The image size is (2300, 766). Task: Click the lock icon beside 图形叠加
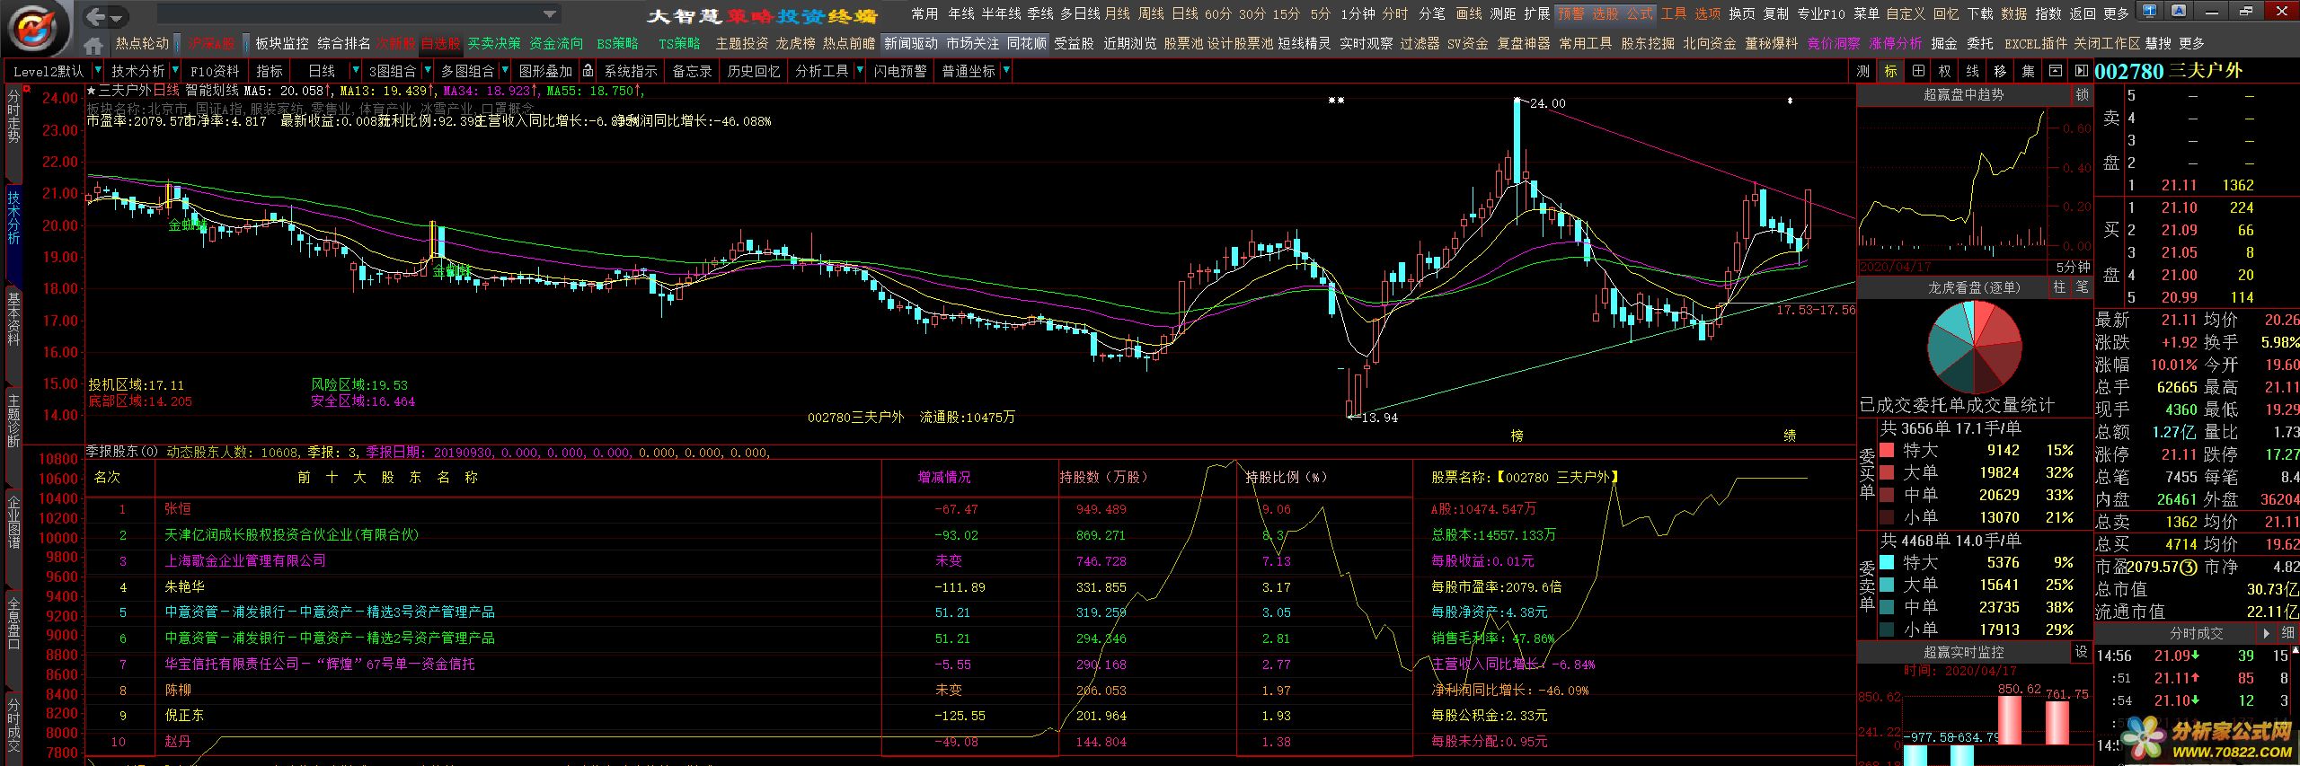[x=588, y=71]
